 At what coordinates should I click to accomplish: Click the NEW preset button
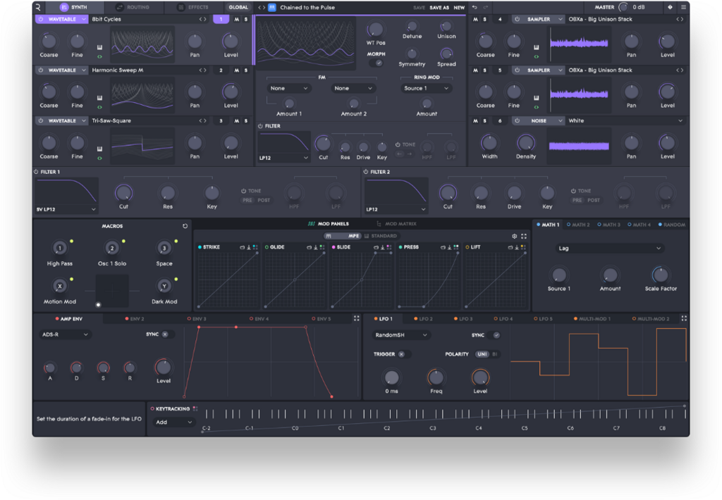pos(459,7)
